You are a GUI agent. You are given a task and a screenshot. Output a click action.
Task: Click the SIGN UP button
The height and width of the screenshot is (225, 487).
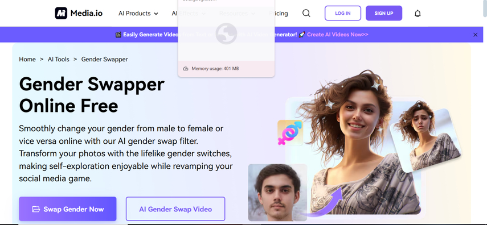point(384,13)
